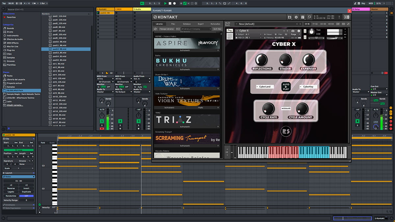The image size is (395, 222).
Task: Tap the Tap tempo button
Action: (x=4, y=3)
